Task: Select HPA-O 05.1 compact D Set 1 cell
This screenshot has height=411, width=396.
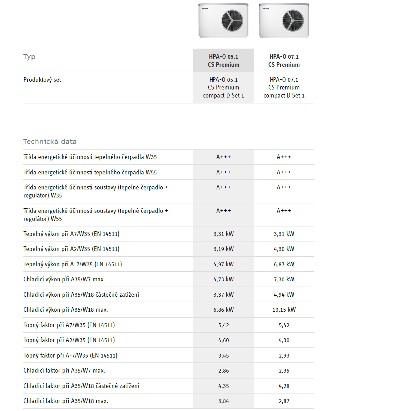Action: (x=224, y=88)
